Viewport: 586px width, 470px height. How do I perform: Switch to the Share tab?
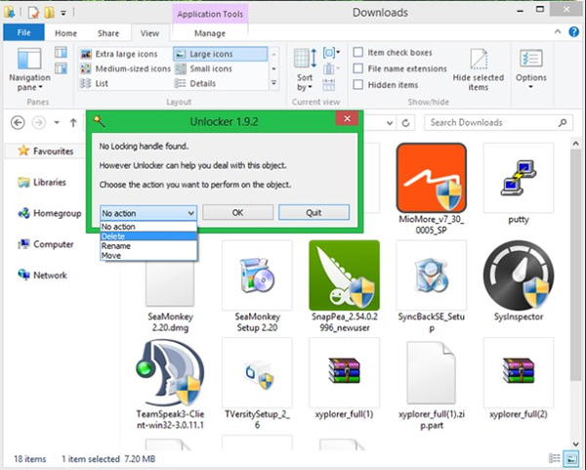pyautogui.click(x=108, y=33)
